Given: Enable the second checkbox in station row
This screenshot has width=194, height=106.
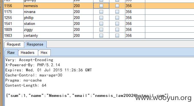Looking at the screenshot, I should pos(117,24).
